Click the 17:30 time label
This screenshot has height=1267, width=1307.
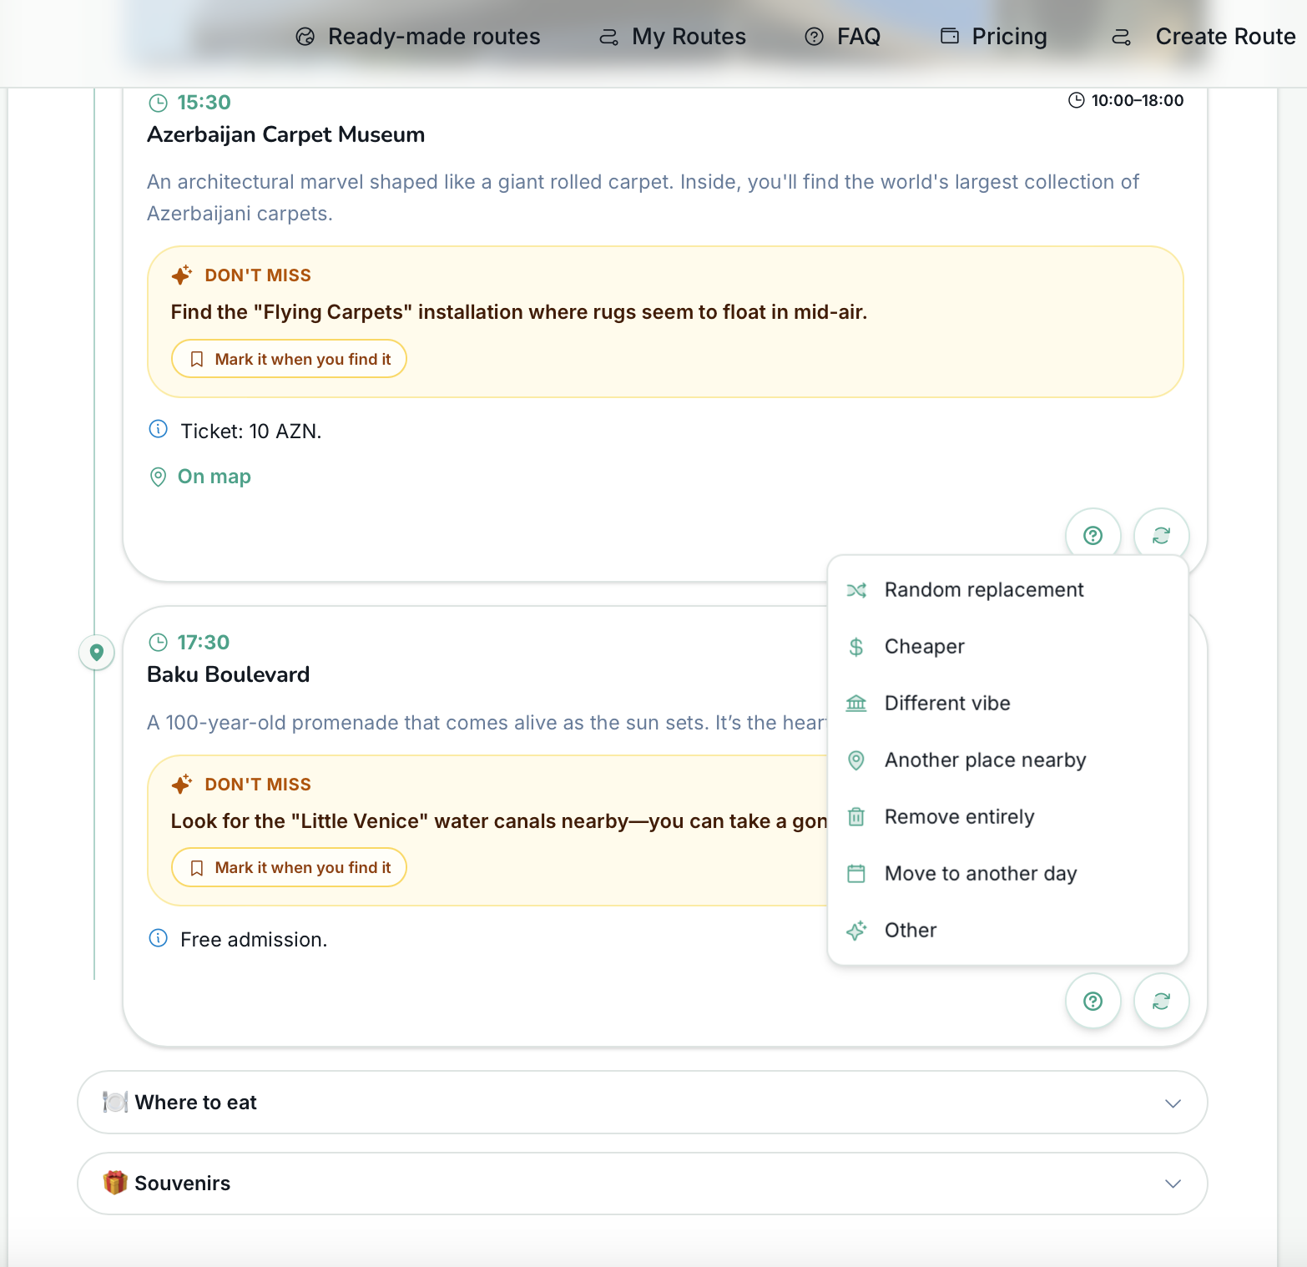pos(204,643)
